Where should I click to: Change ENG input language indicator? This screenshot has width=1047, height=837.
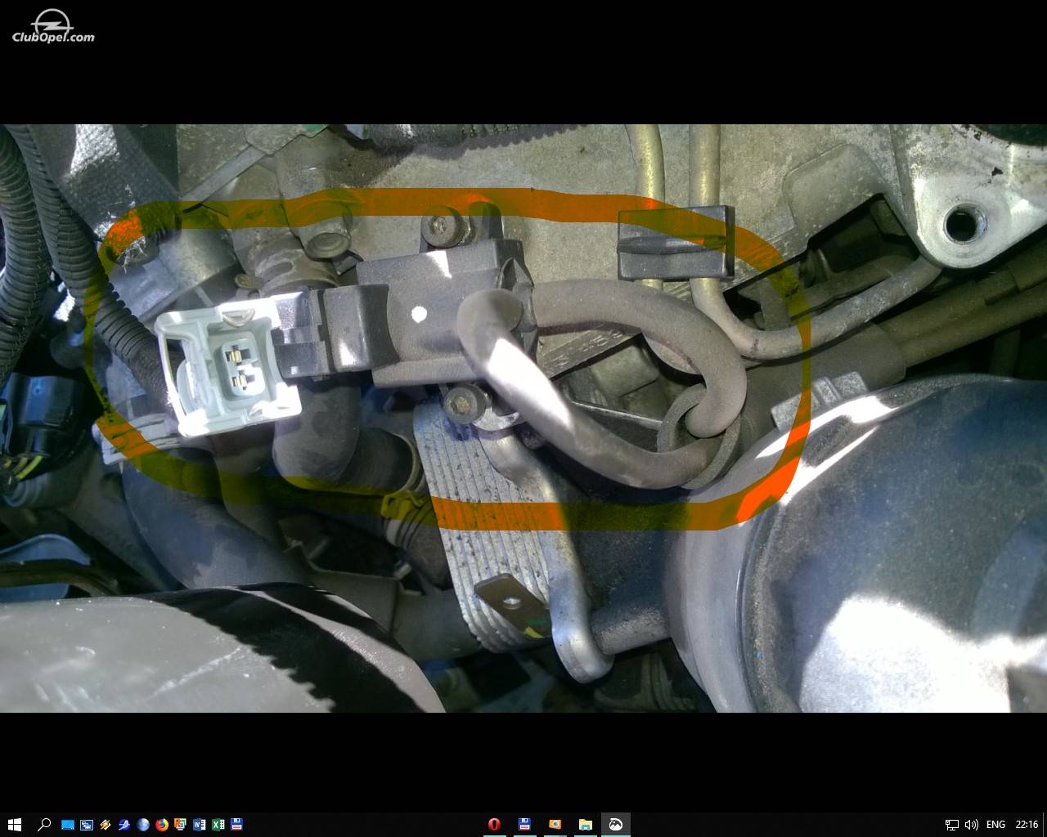pos(995,825)
